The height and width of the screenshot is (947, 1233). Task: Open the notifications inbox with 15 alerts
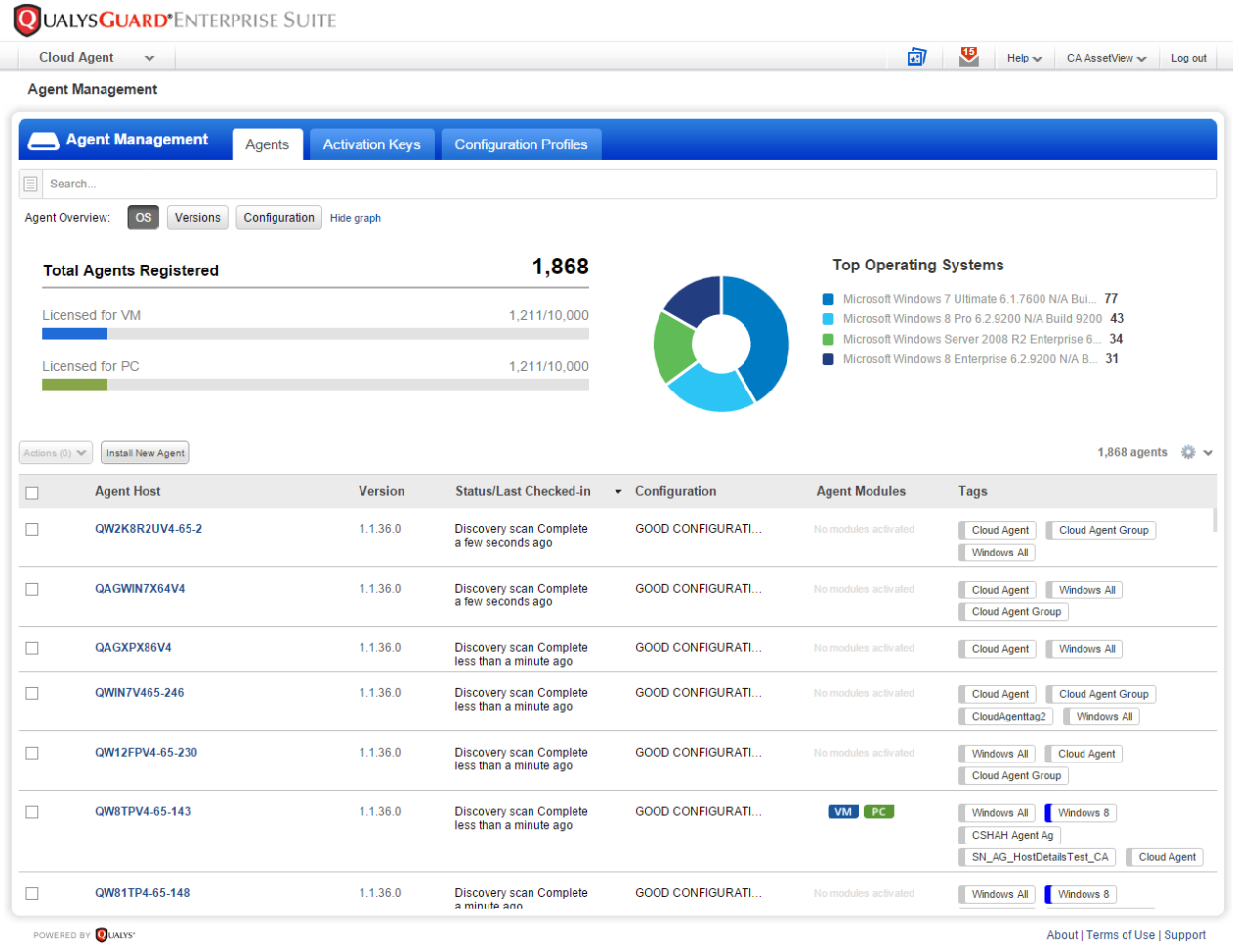coord(968,57)
